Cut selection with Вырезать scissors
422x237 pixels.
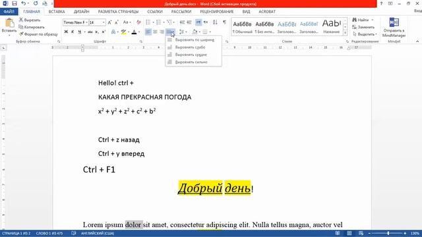pyautogui.click(x=30, y=20)
